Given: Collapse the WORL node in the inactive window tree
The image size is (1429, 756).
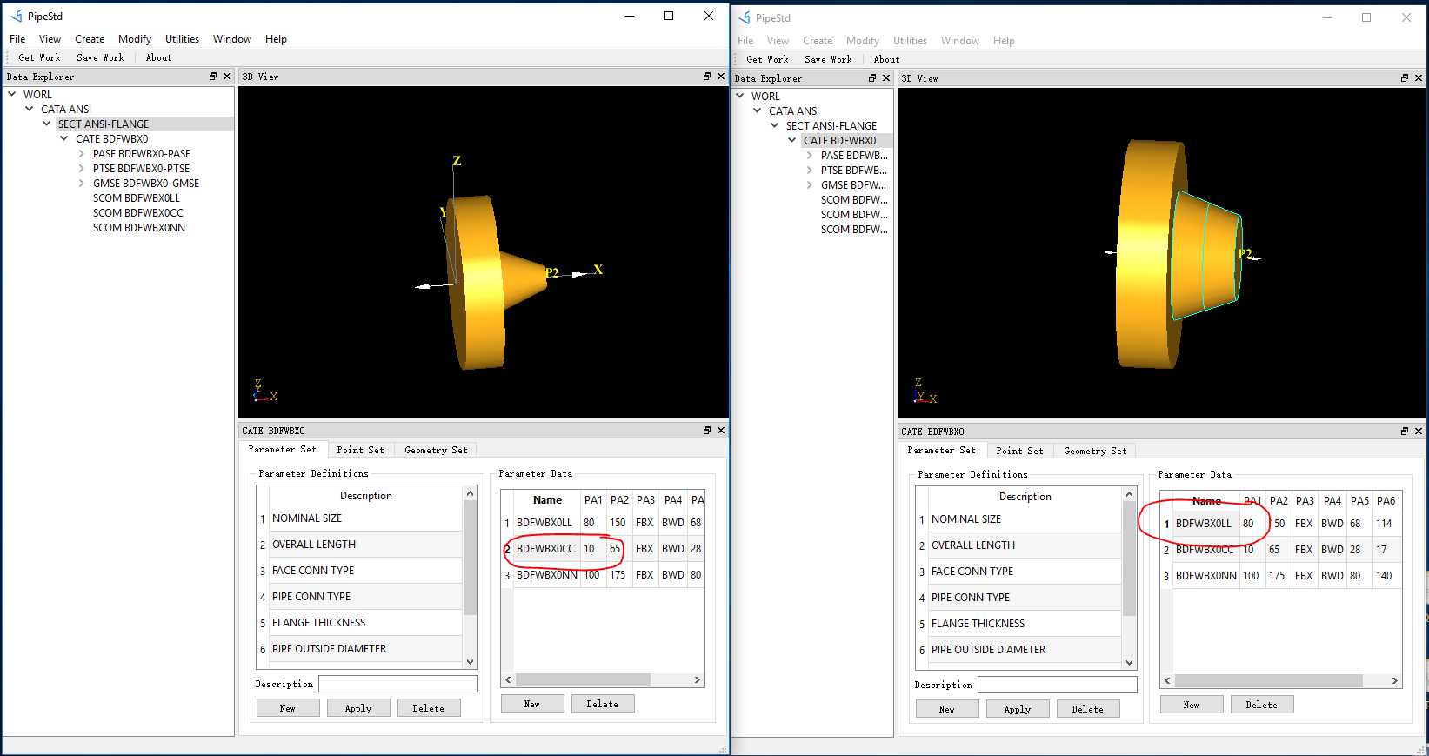Looking at the screenshot, I should point(740,96).
